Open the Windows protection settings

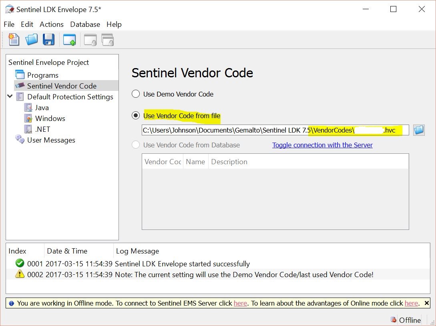click(x=50, y=119)
